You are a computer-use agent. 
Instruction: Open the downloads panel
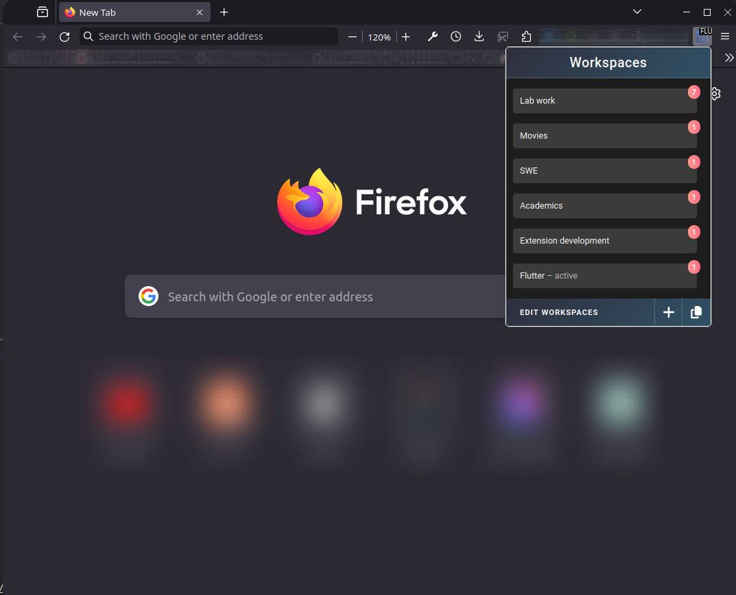(479, 36)
